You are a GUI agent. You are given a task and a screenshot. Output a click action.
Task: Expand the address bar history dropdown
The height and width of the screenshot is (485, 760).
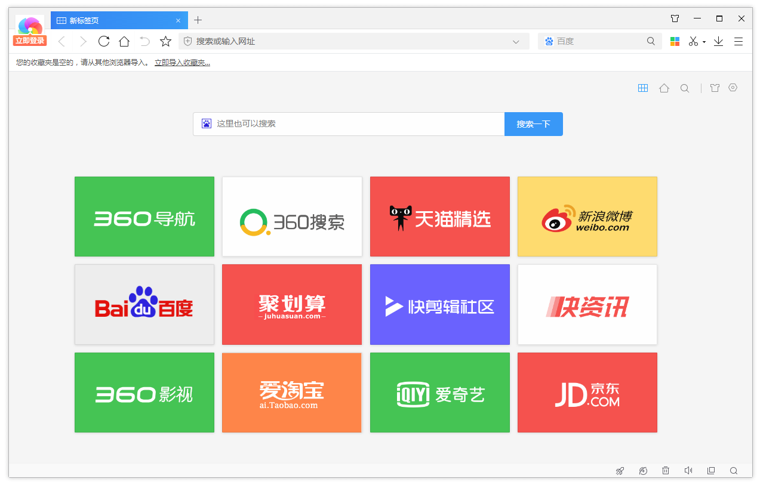coord(516,41)
